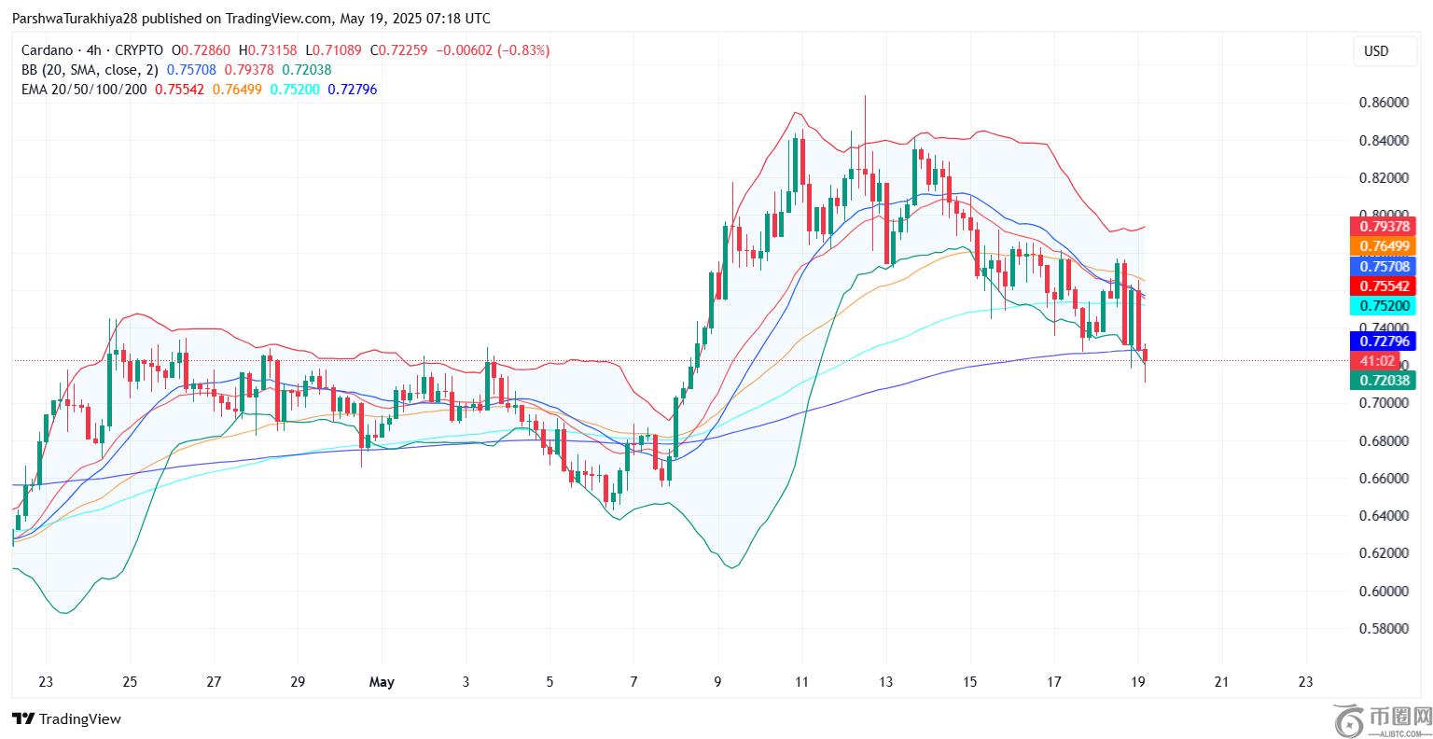Select the BB (20, SMA, close, 2) indicator legend
The height and width of the screenshot is (739, 1433).
[x=90, y=70]
